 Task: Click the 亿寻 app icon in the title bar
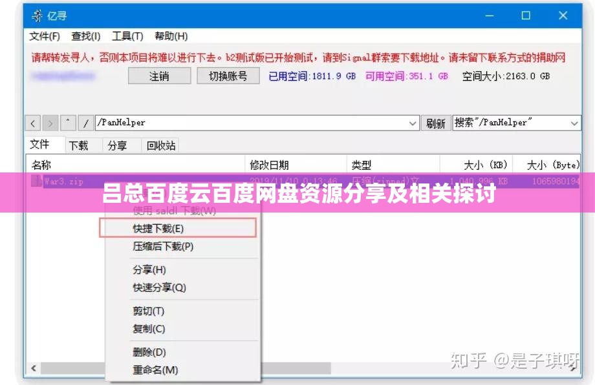[37, 16]
